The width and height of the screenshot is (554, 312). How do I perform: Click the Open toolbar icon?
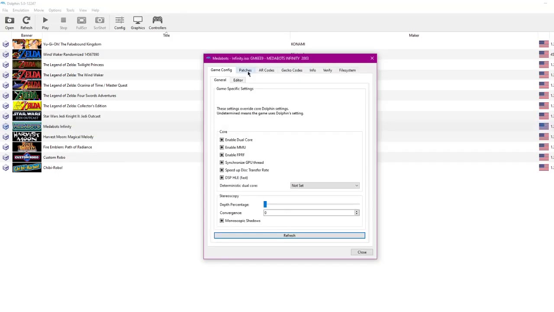(9, 23)
